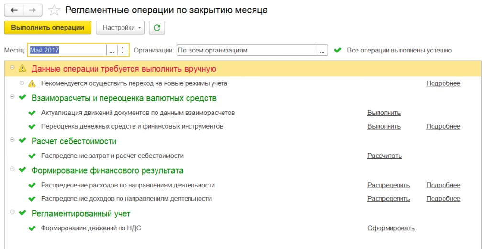The width and height of the screenshot is (490, 249).
Task: Select 'Актуализация движений документов' row text
Action: coord(138,113)
